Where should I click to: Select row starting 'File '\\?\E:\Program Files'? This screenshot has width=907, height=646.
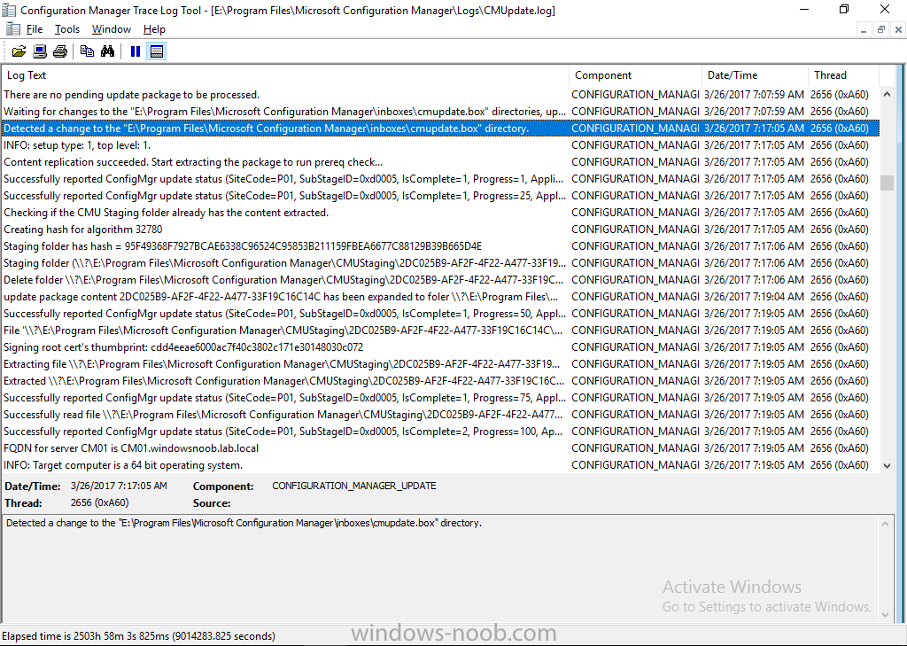tap(441, 330)
